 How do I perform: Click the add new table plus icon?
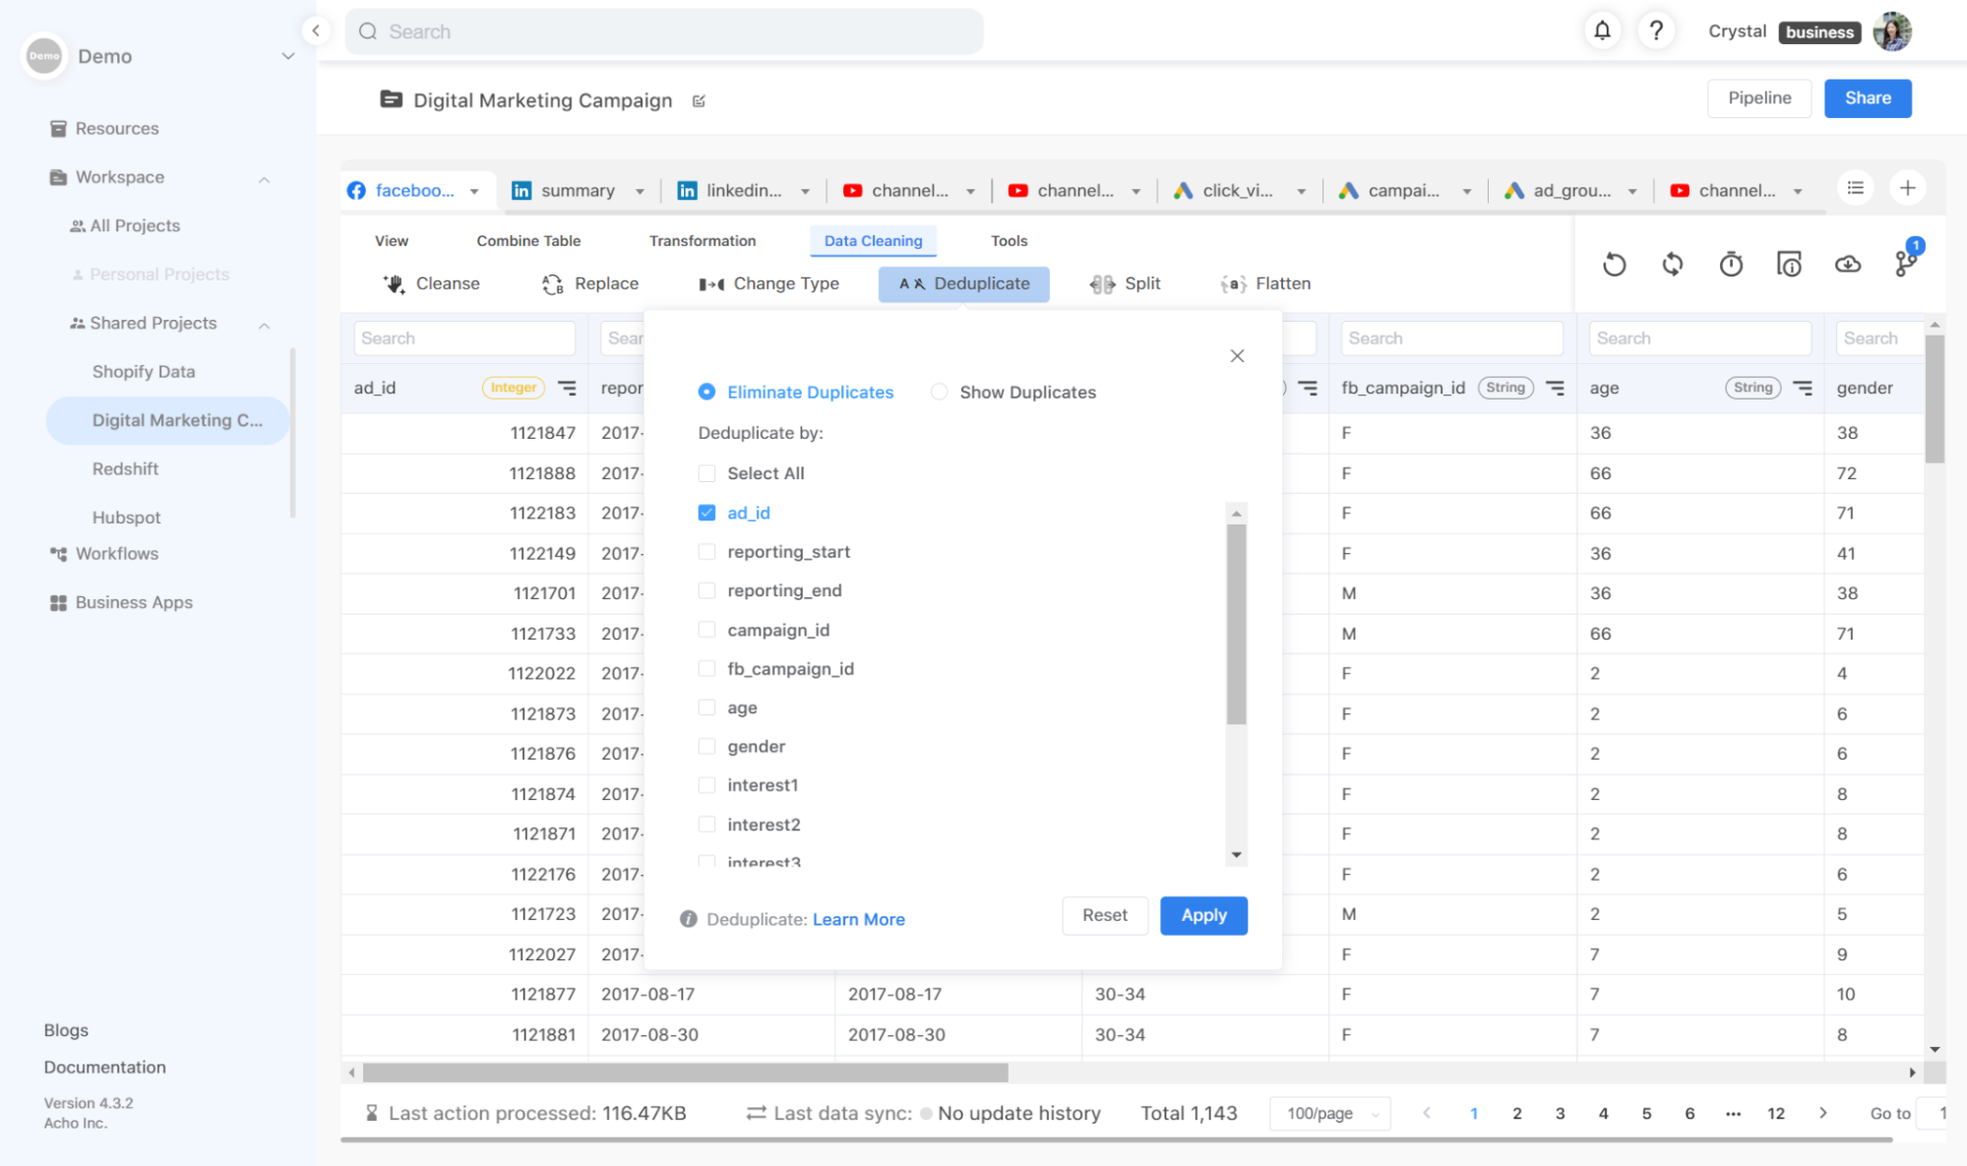(x=1907, y=188)
